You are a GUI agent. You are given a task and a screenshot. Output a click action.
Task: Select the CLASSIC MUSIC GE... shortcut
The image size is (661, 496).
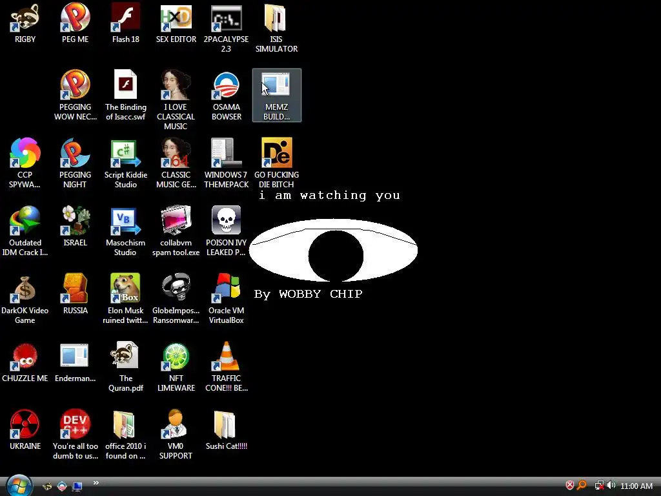[176, 163]
